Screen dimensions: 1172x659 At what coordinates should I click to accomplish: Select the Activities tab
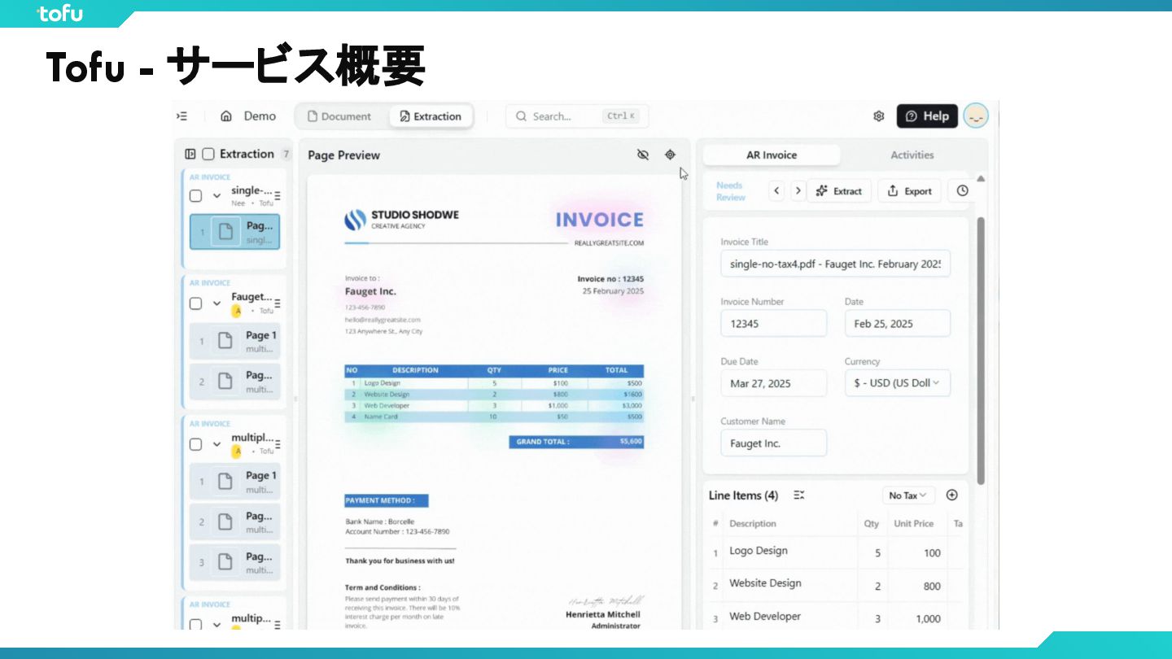912,155
